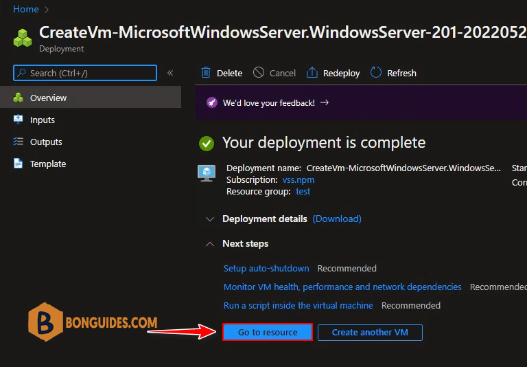The width and height of the screenshot is (527, 367).
Task: Click the Overview cubes icon
Action: (x=18, y=98)
